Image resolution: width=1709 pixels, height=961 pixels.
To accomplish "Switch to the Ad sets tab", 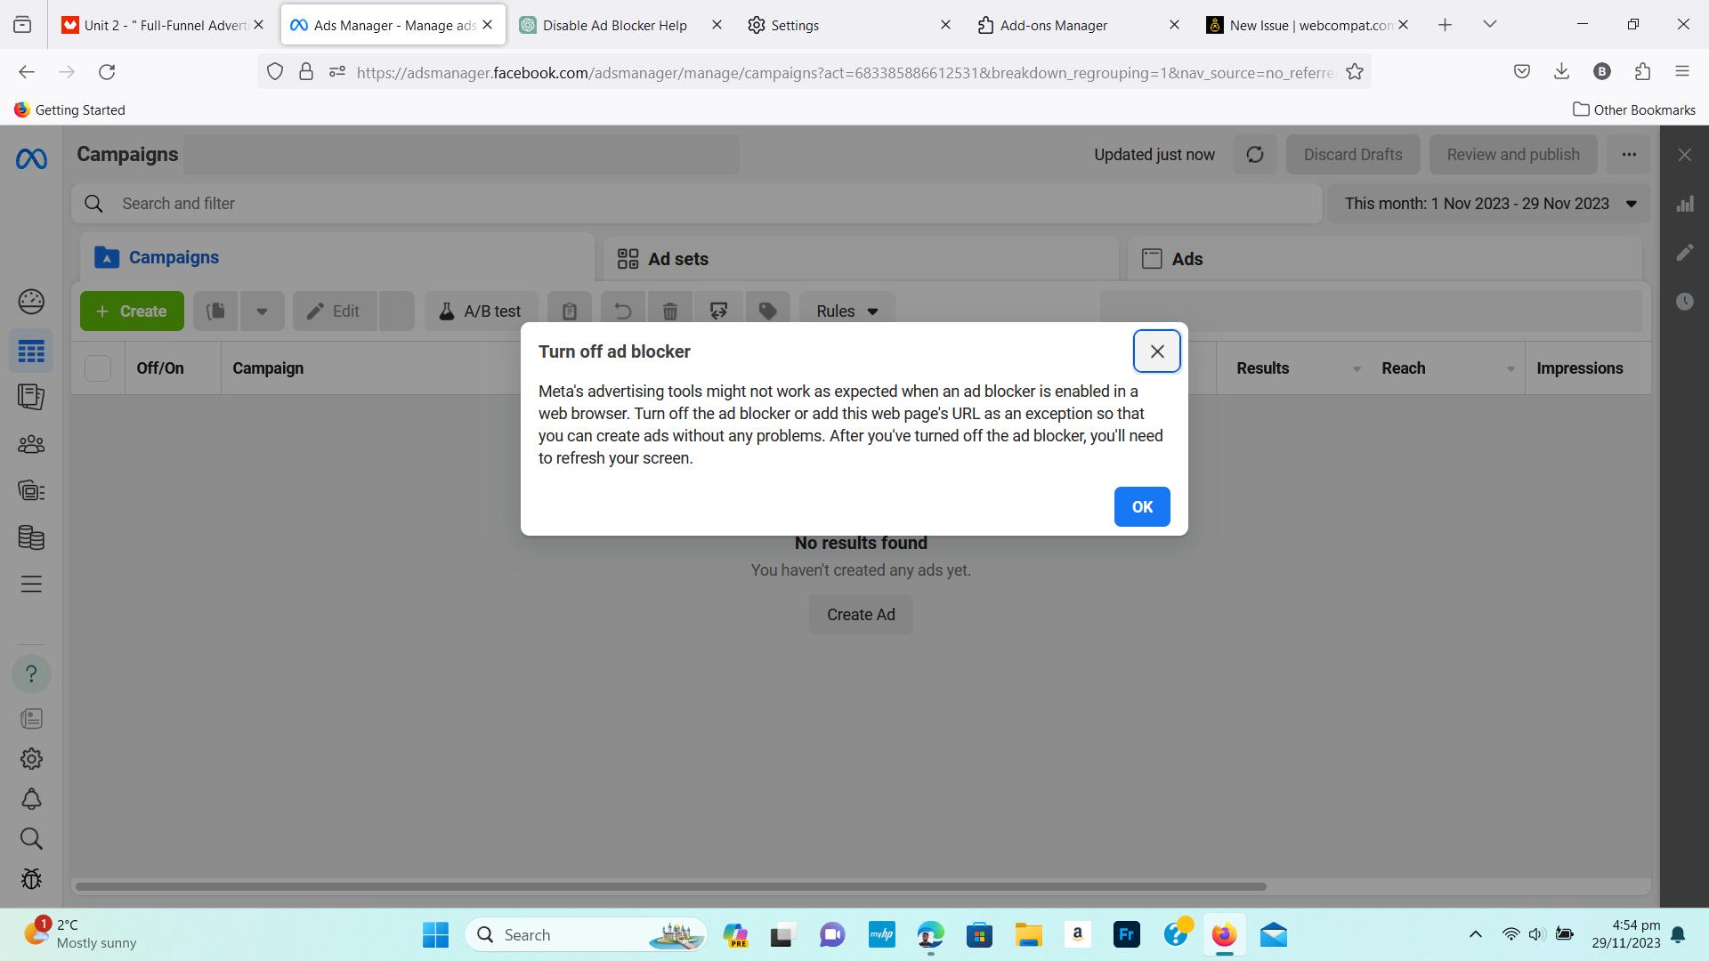I will (861, 259).
